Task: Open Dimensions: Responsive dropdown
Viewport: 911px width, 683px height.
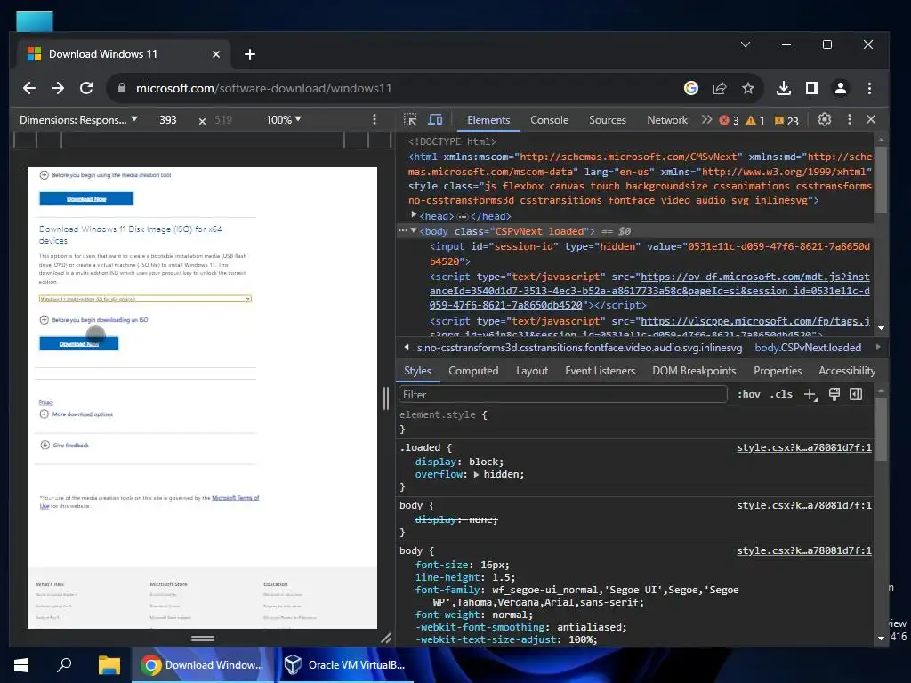Action: click(x=78, y=120)
